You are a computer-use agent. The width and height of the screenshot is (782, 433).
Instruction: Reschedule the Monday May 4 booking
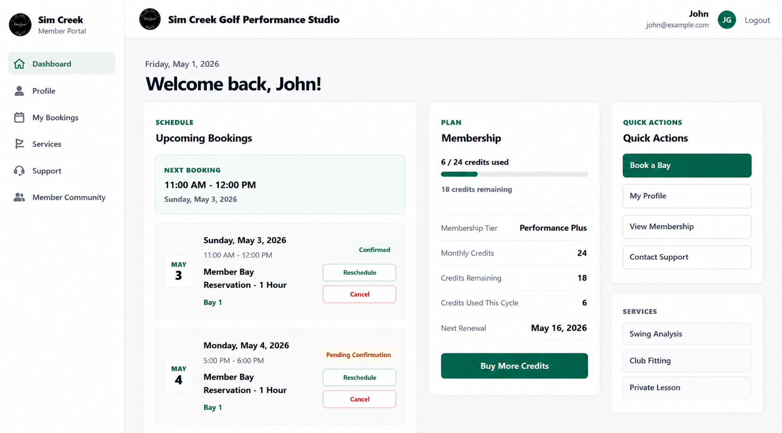(x=359, y=377)
